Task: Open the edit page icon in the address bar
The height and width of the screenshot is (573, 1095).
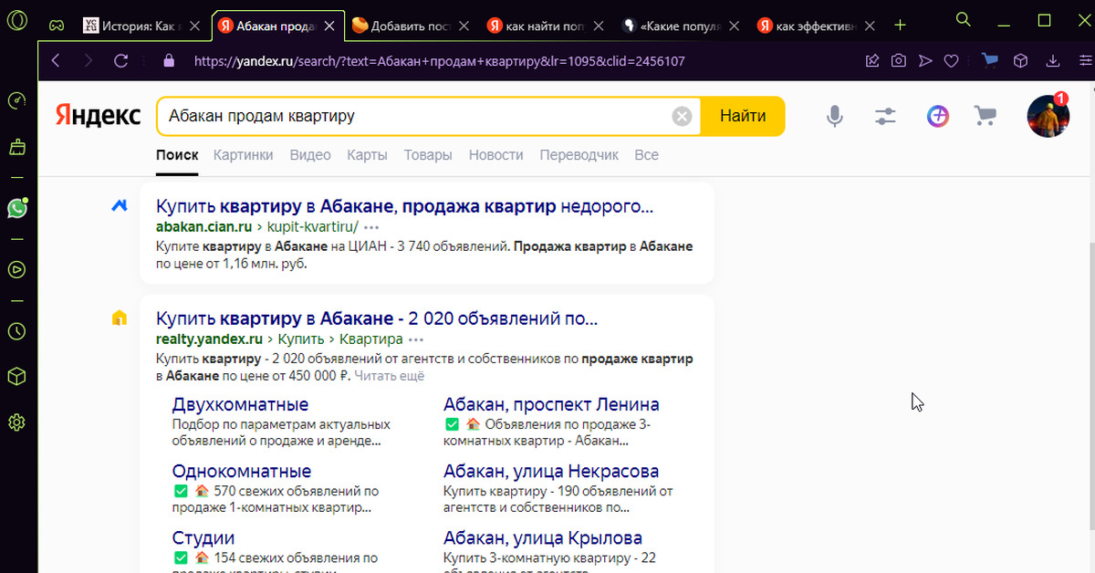Action: click(x=872, y=61)
